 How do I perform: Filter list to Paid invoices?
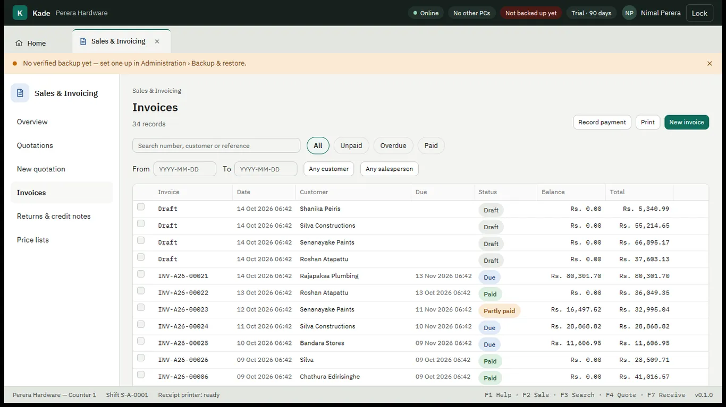pos(431,145)
